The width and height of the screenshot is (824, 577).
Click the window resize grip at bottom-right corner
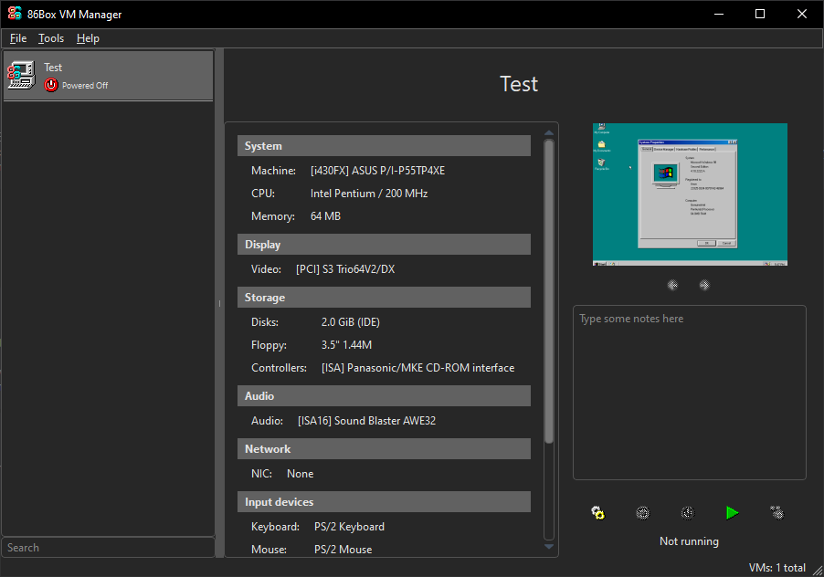coord(818,571)
